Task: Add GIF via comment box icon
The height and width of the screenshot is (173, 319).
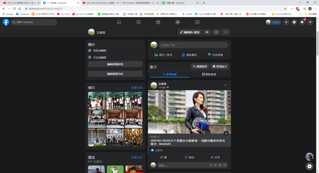Action: (220, 165)
